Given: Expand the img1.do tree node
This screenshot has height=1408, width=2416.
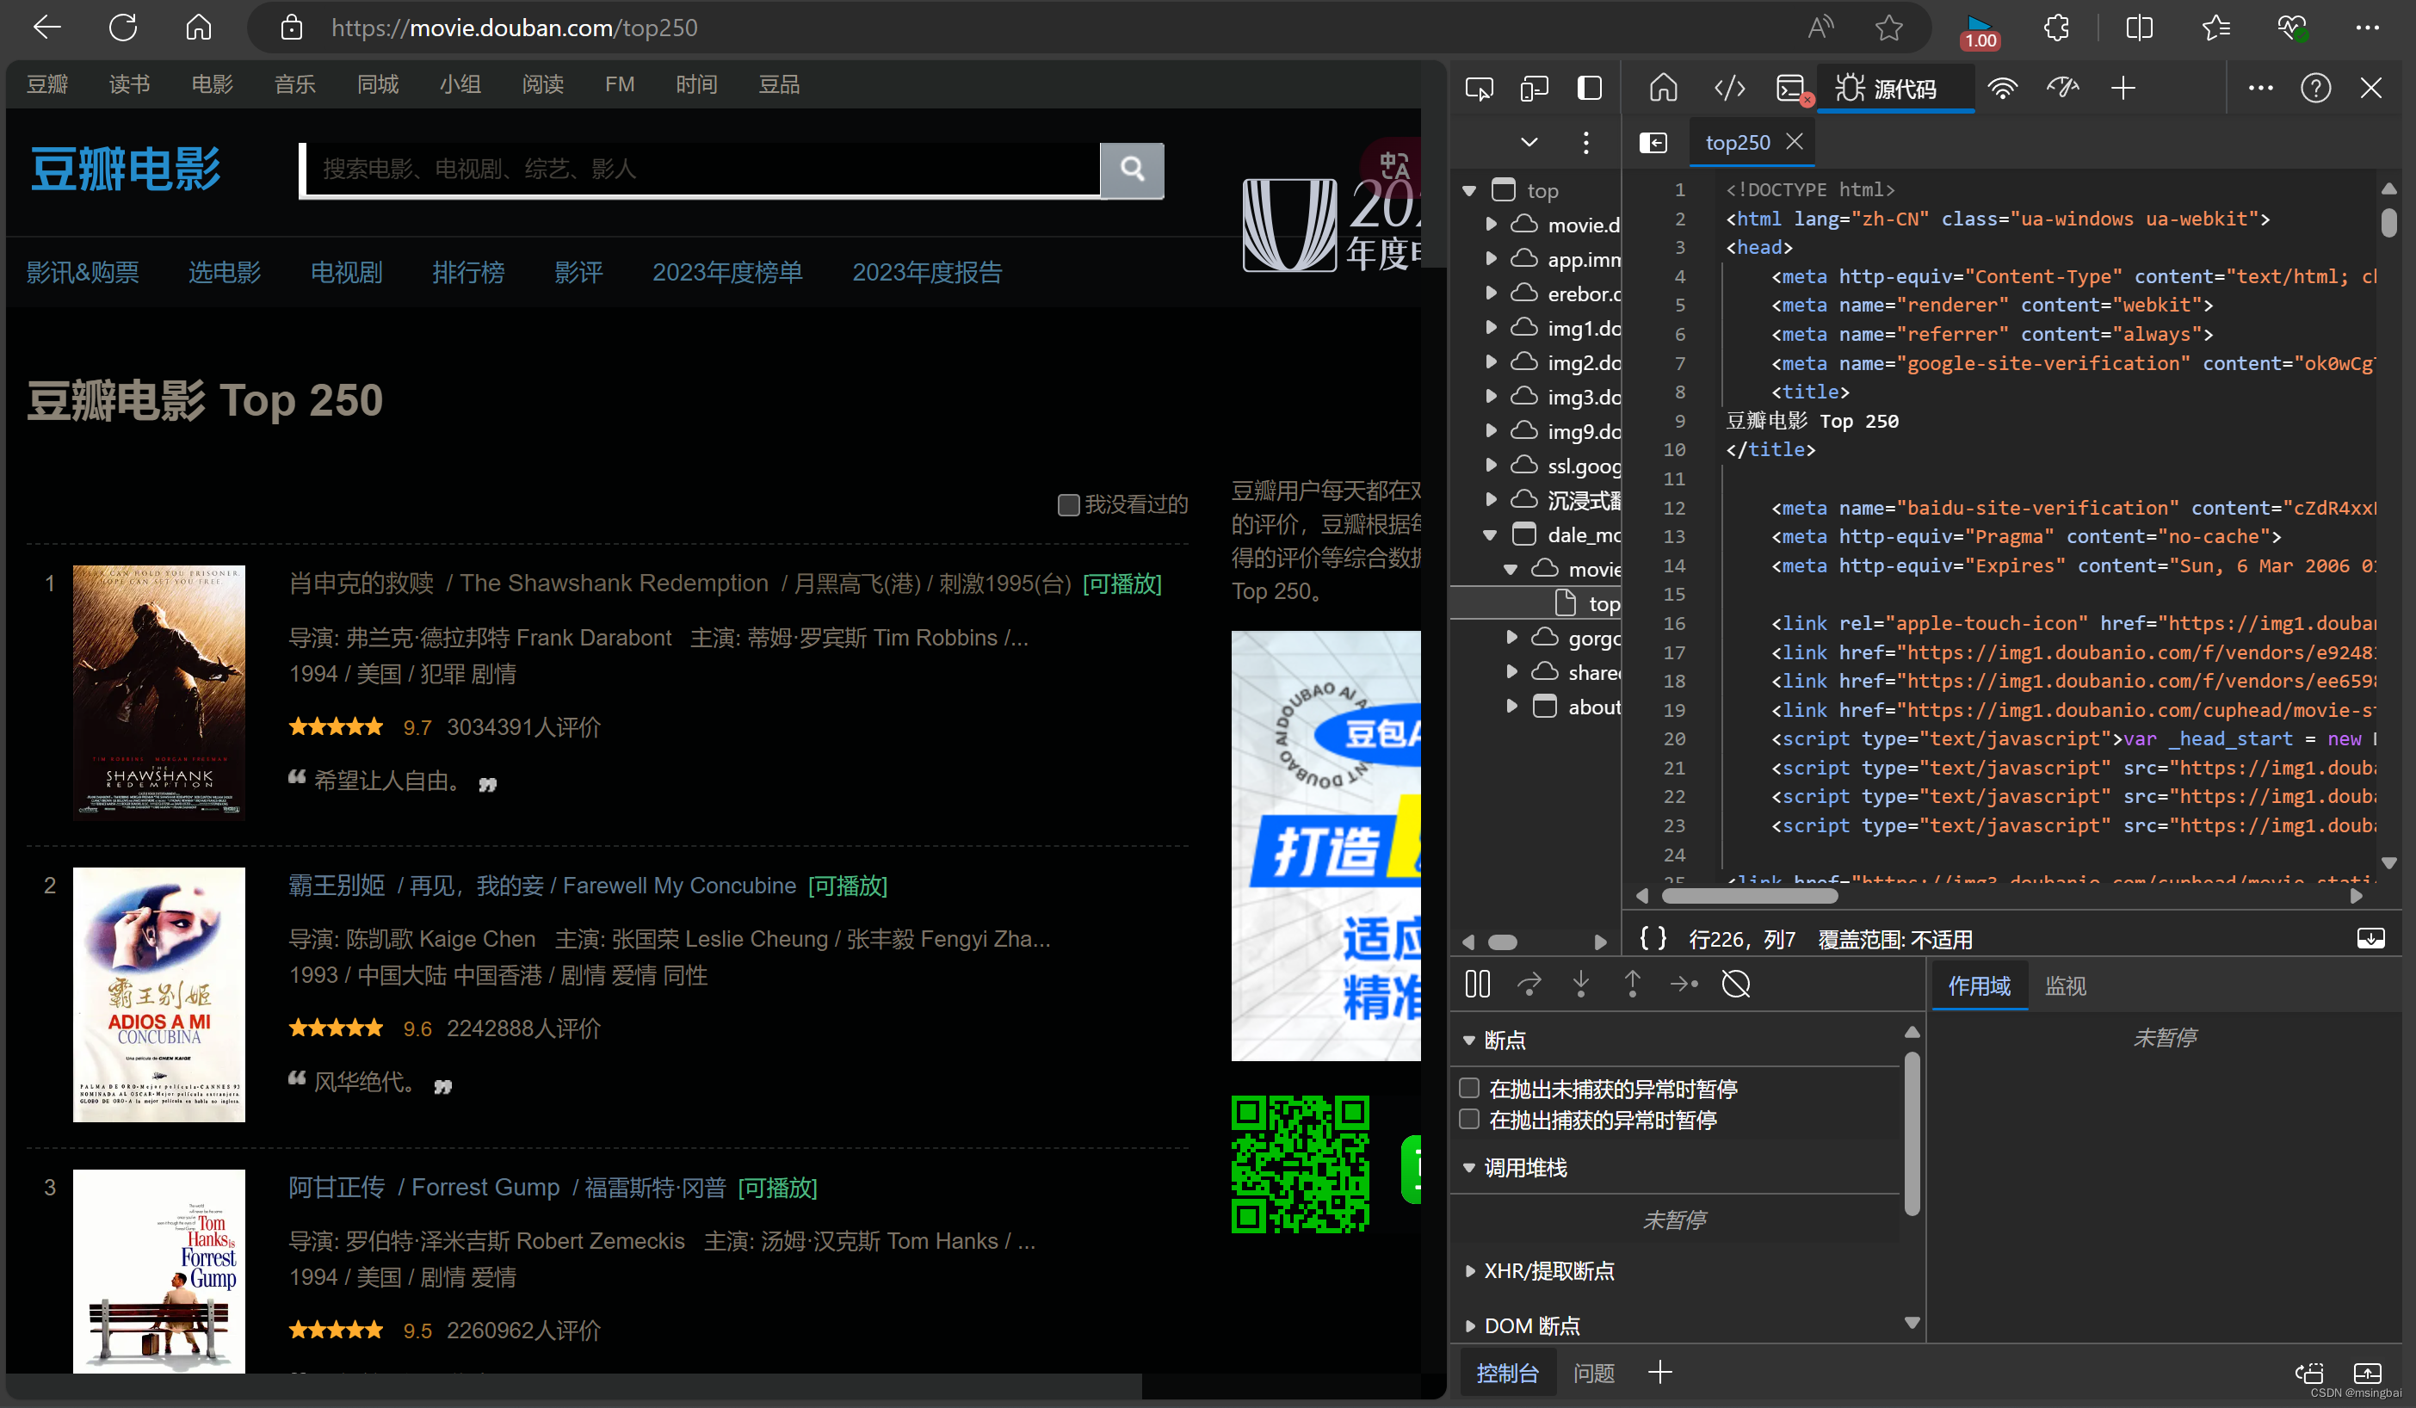Looking at the screenshot, I should (x=1491, y=328).
